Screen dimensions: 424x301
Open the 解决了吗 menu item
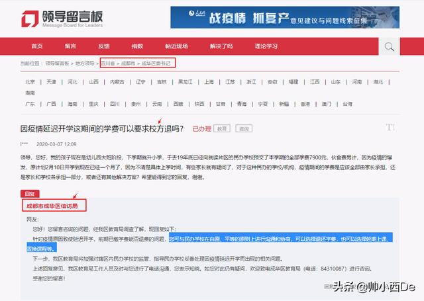click(x=221, y=46)
